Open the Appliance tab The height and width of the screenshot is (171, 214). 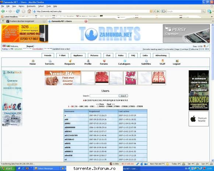tap(78, 56)
